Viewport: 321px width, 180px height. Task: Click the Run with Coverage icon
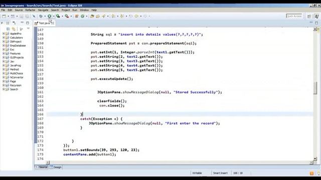pyautogui.click(x=58, y=16)
